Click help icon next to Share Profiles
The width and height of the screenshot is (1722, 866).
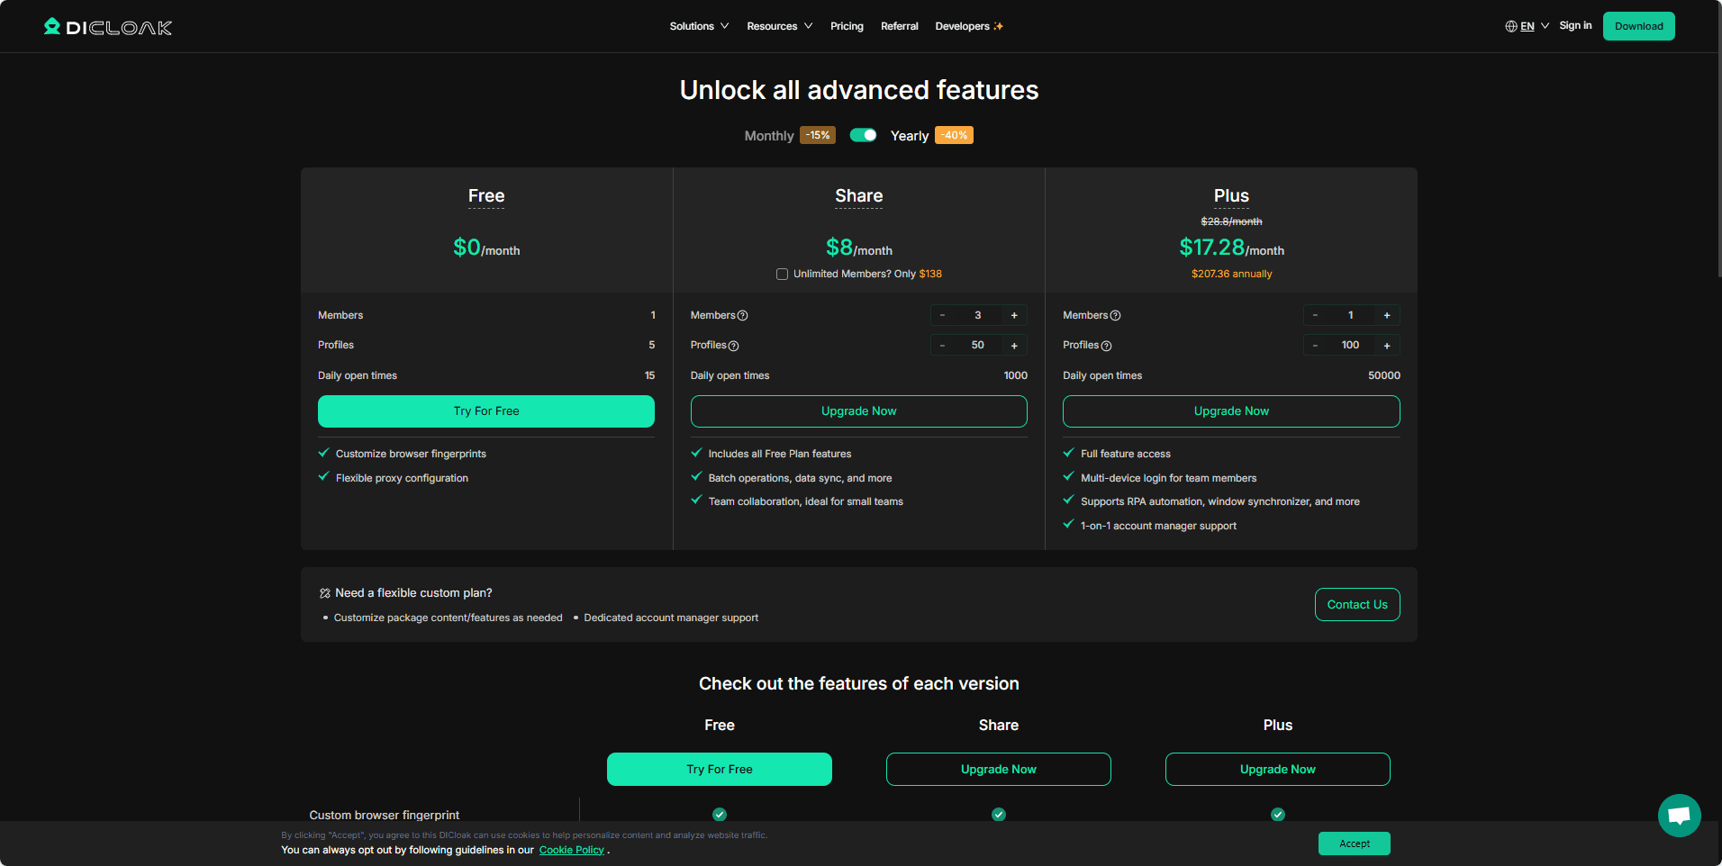pyautogui.click(x=733, y=346)
